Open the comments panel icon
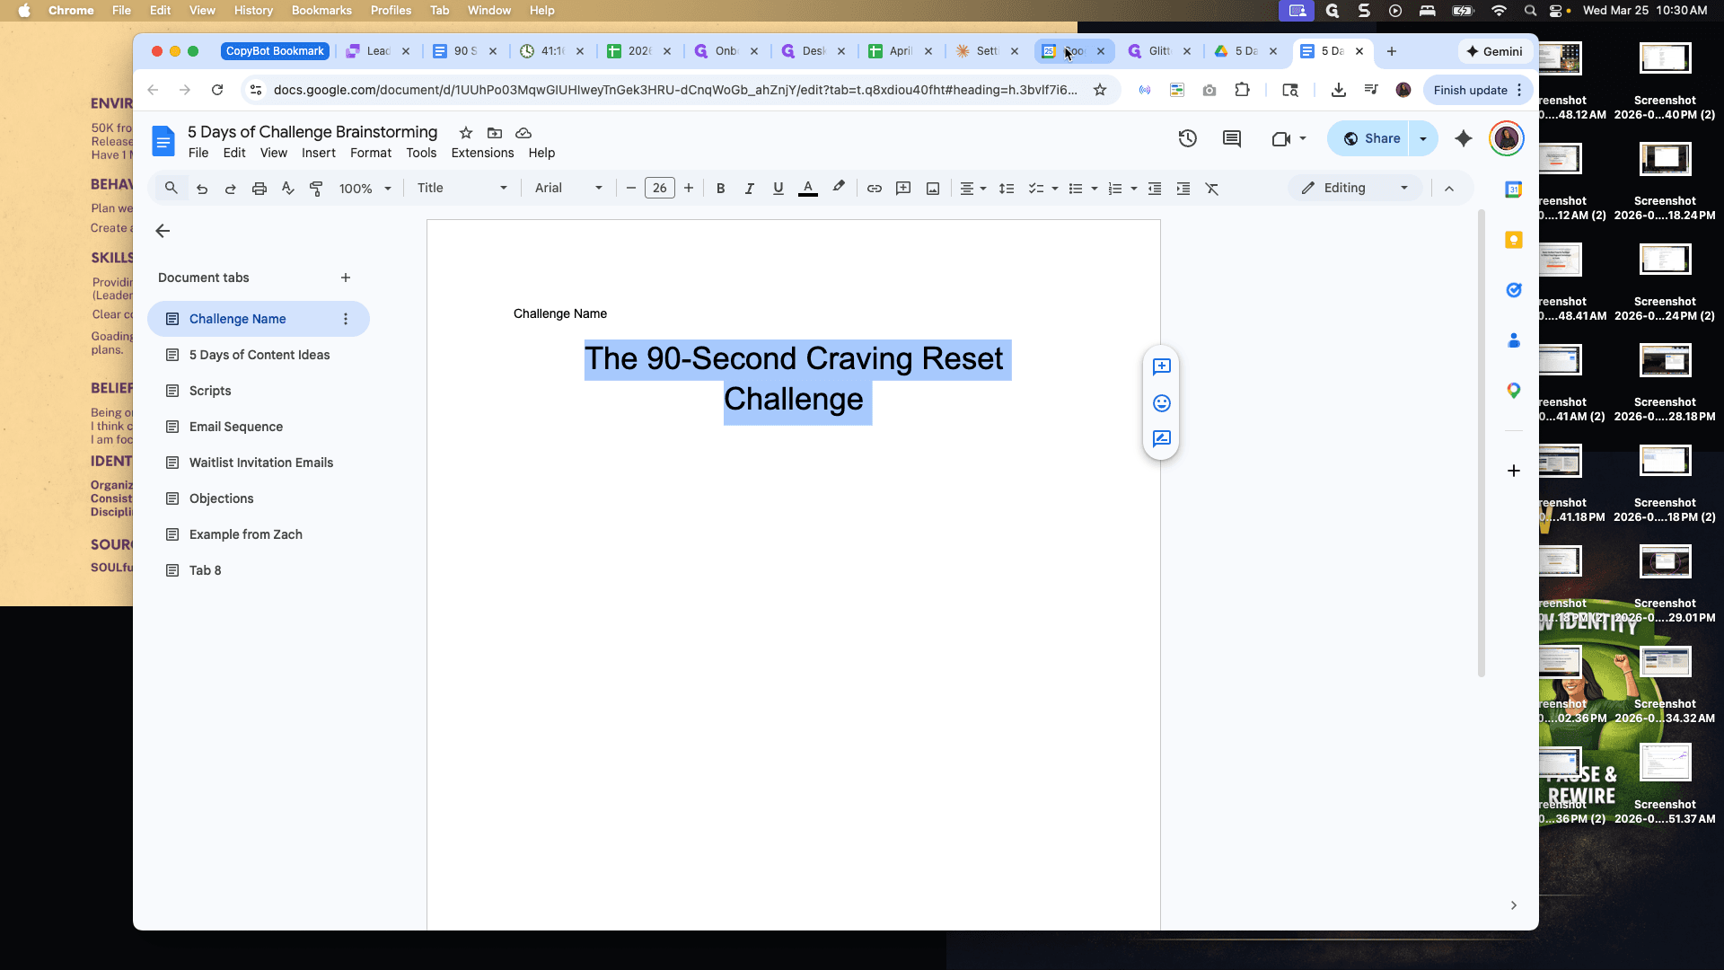 pos(1232,138)
